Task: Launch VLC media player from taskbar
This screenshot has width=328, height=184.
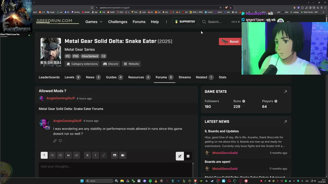Action: pyautogui.click(x=156, y=181)
